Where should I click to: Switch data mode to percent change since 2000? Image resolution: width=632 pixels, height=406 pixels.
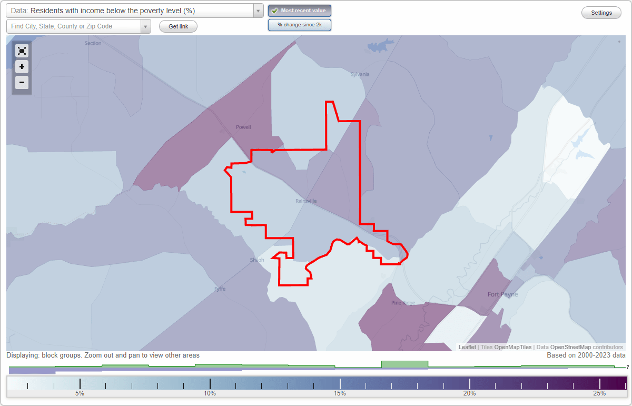[x=299, y=24]
